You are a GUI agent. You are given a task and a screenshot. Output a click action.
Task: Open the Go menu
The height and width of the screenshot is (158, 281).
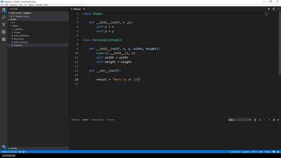25,5
